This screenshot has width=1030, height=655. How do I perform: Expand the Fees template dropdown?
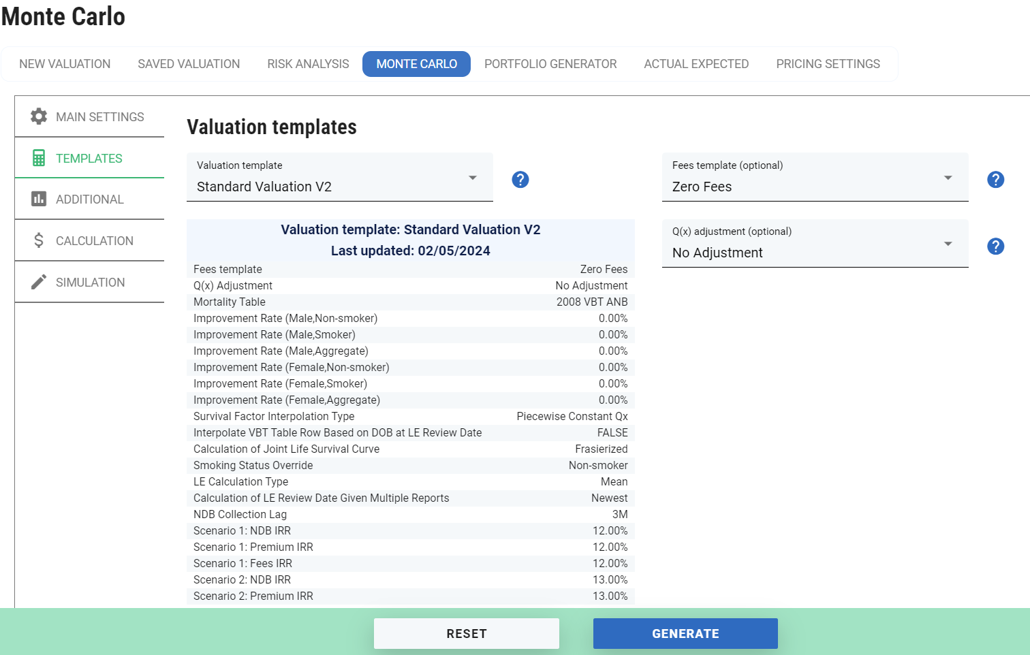pos(948,178)
